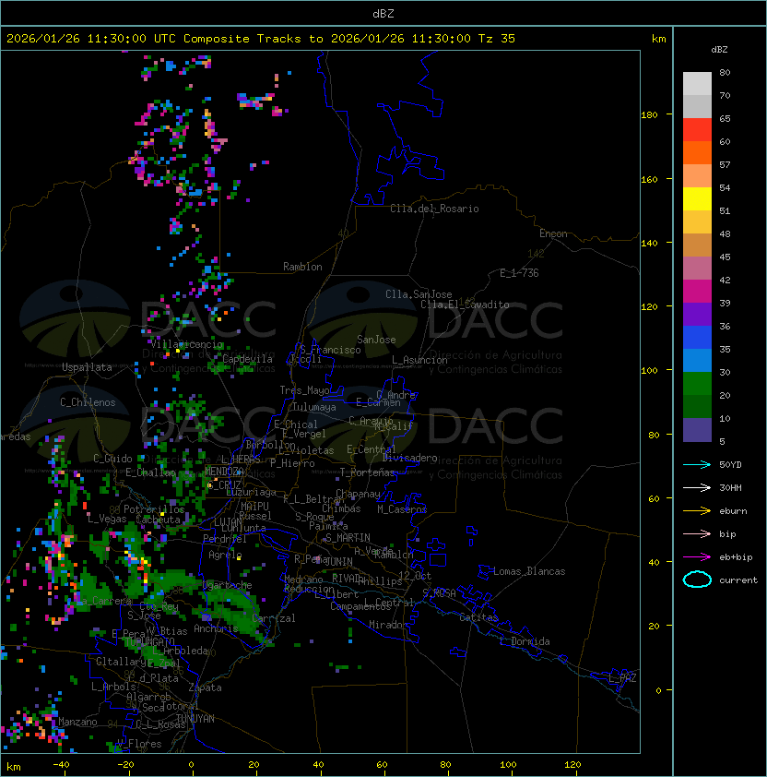Click the Composite Tracks timestamp header
This screenshot has width=767, height=777.
tap(261, 39)
